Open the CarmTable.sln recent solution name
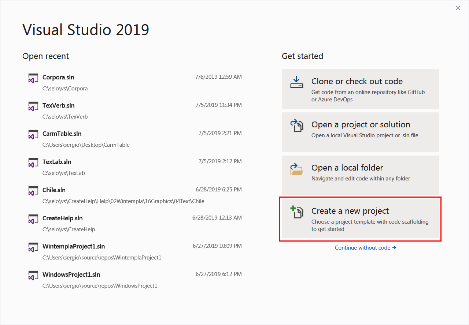 click(62, 134)
